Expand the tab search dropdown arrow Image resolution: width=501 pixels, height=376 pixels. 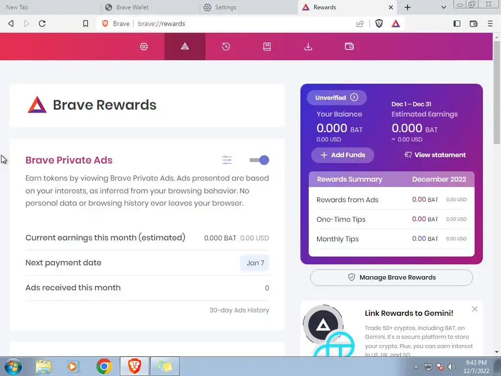443,7
